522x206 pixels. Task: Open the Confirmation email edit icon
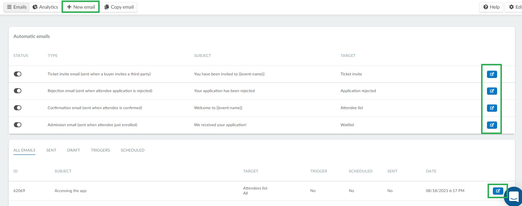click(x=492, y=108)
